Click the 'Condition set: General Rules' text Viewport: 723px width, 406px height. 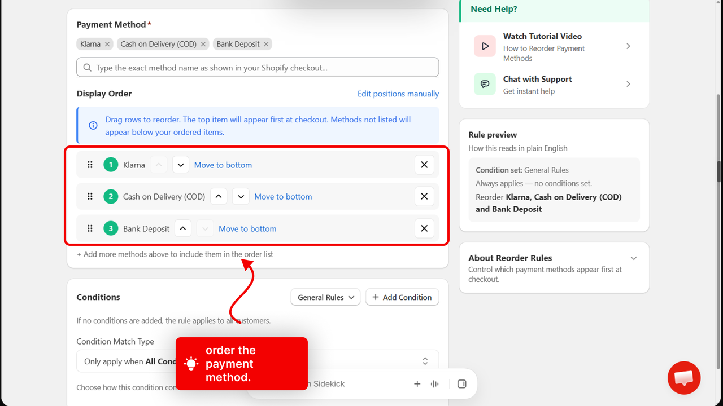522,170
